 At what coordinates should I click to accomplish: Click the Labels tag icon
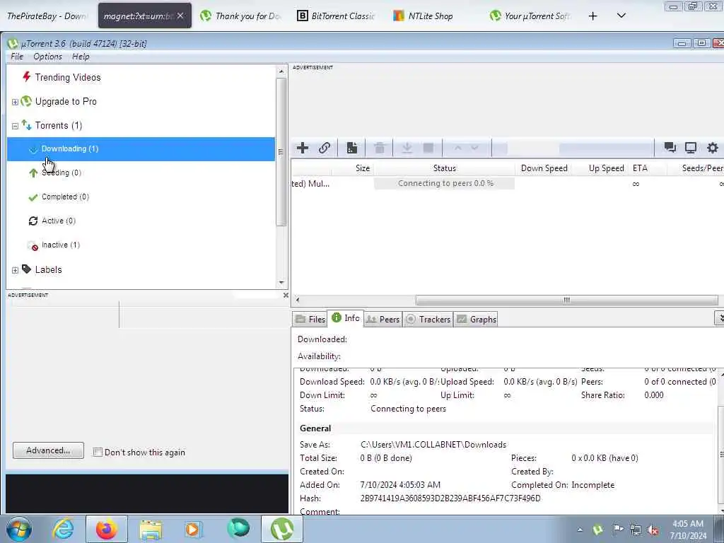click(27, 269)
